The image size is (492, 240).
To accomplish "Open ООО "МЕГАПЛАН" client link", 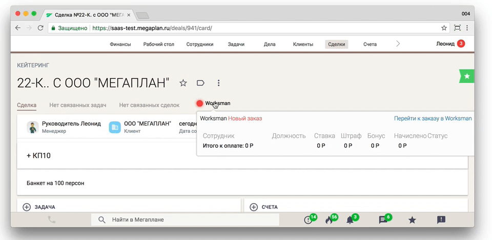I will click(148, 124).
